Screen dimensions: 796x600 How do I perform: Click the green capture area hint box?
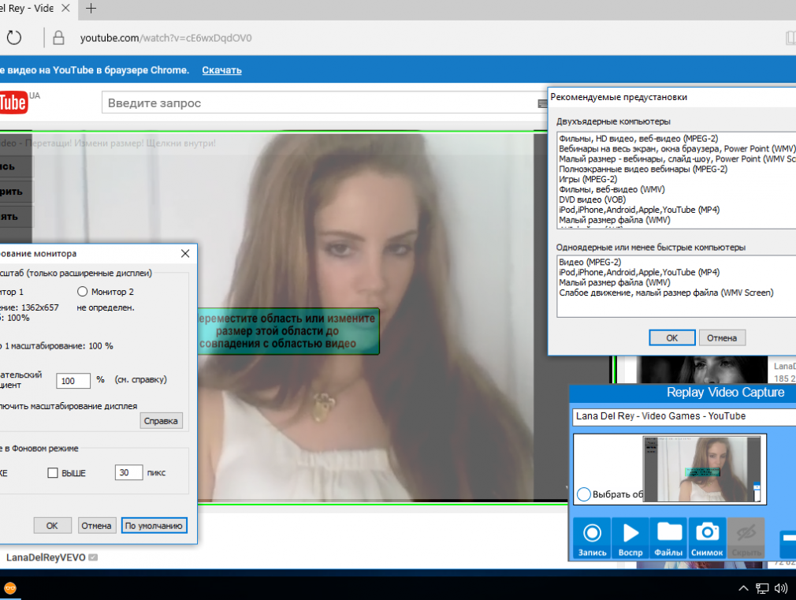click(288, 330)
